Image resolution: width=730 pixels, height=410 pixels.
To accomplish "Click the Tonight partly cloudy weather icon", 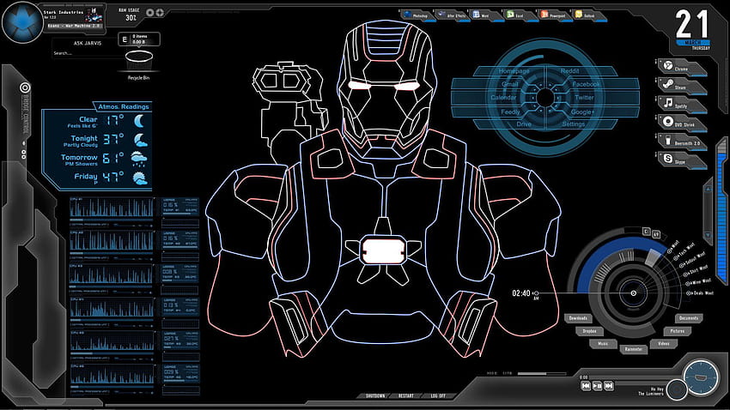I will (140, 140).
